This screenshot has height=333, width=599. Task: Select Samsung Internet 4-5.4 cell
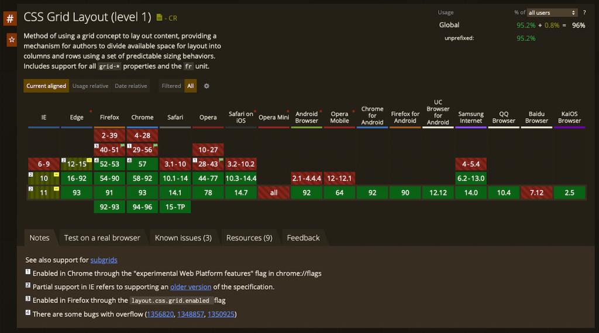point(471,164)
